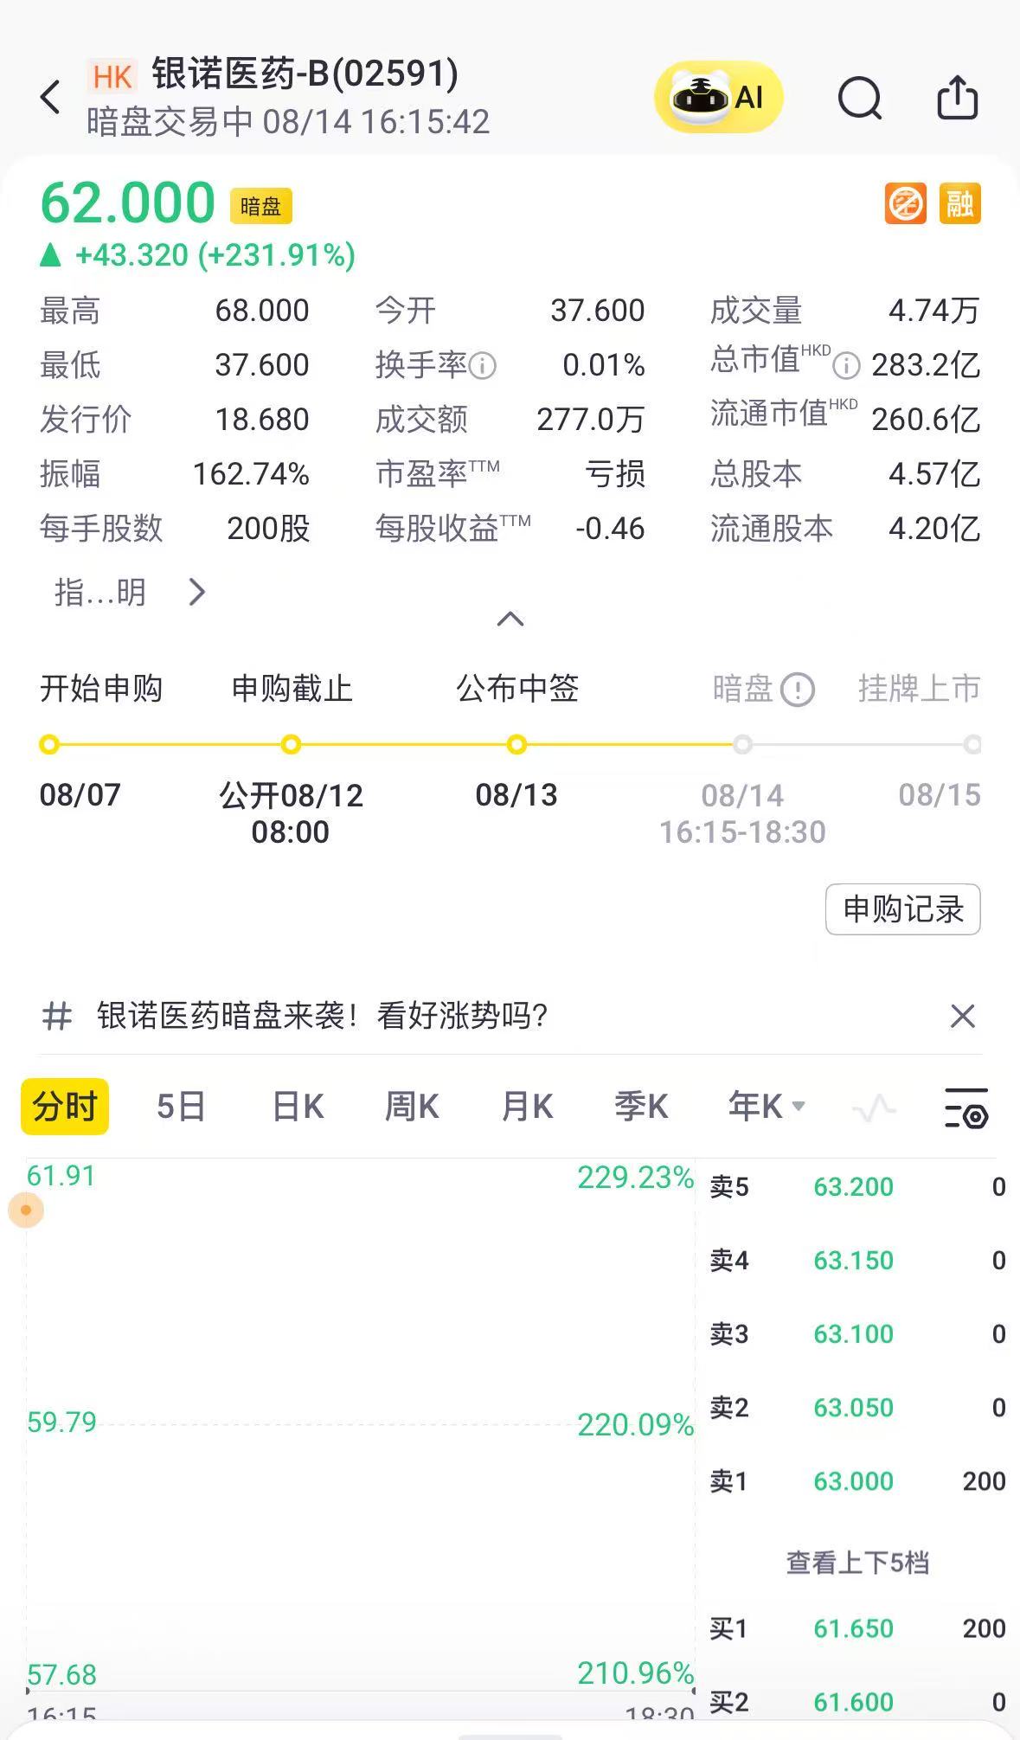Tap the back arrow icon

[51, 97]
